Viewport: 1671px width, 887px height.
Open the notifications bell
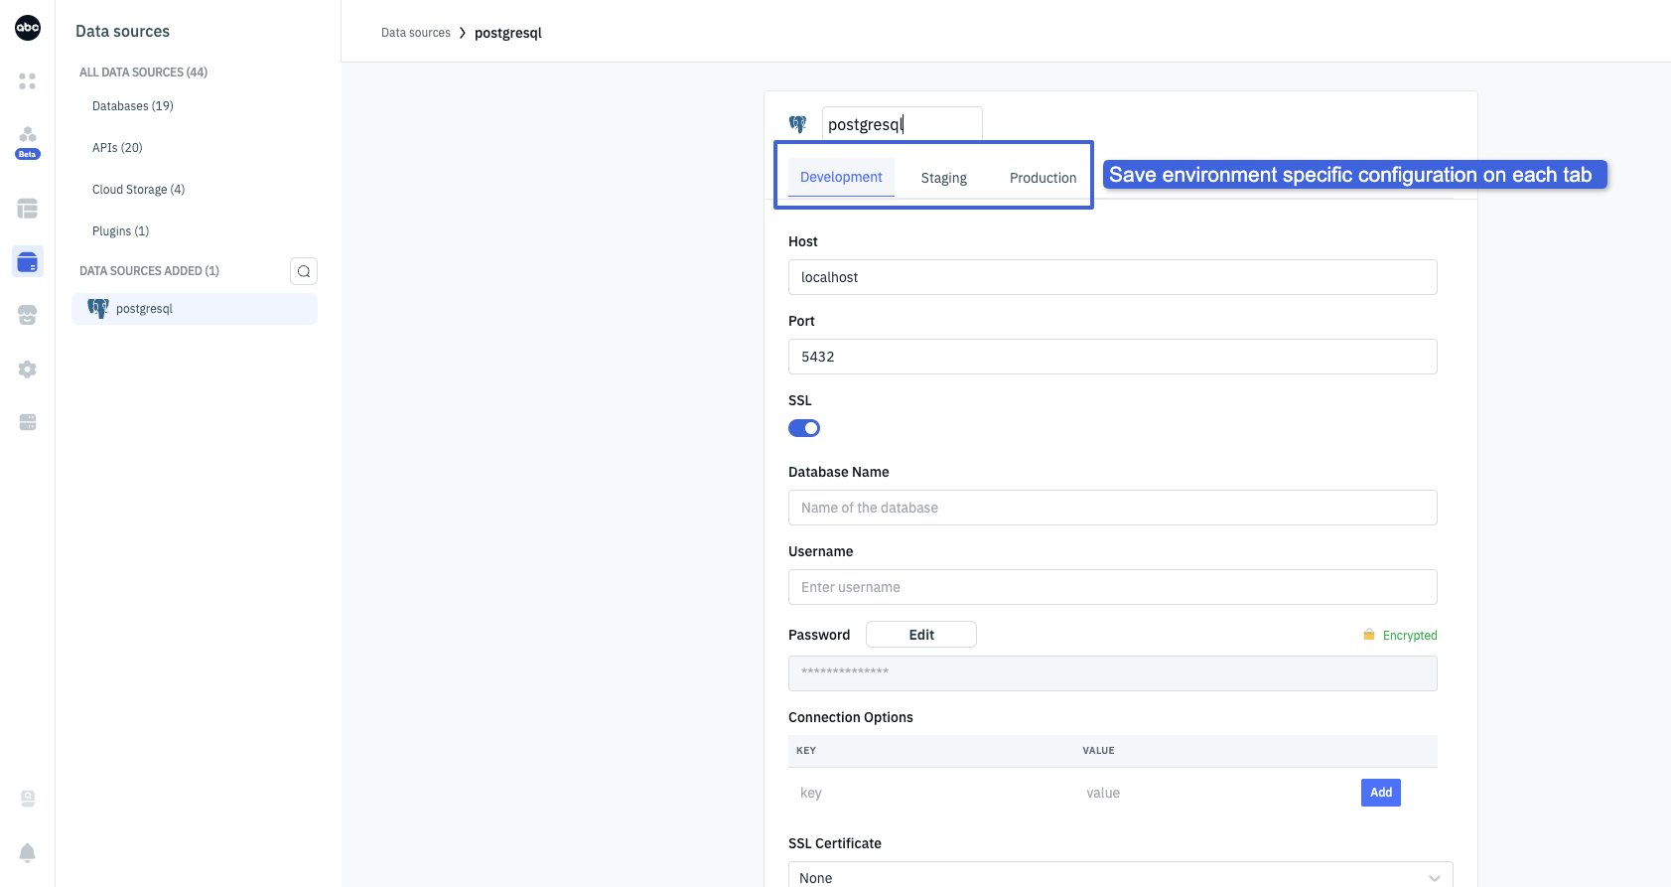(x=28, y=852)
